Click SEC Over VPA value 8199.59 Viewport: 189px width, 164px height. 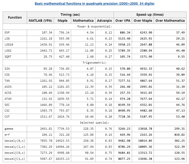[124, 105]
